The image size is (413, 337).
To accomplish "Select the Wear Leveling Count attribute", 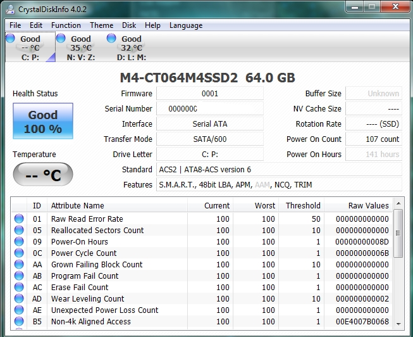I will point(202,298).
